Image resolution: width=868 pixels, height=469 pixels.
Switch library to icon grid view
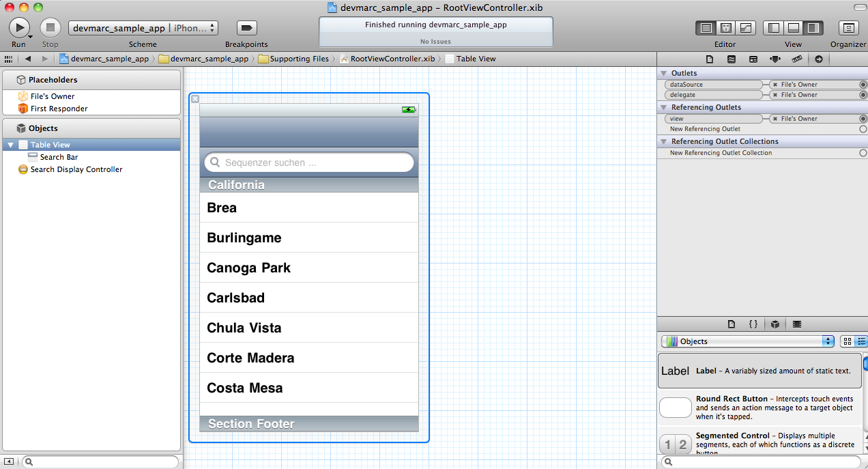pos(847,341)
